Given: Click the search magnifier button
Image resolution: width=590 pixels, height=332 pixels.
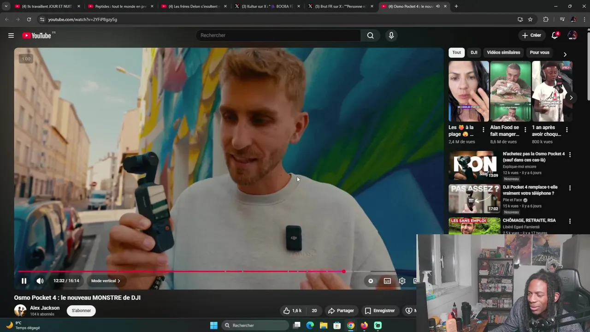Looking at the screenshot, I should 370,36.
